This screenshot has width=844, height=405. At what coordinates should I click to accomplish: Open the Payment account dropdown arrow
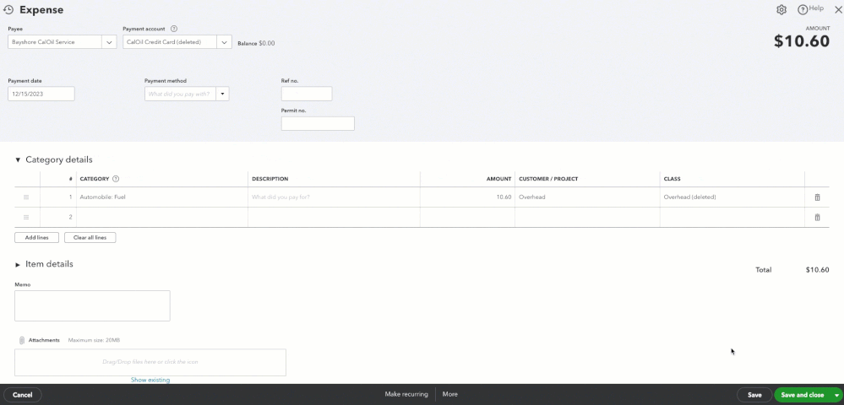click(224, 42)
